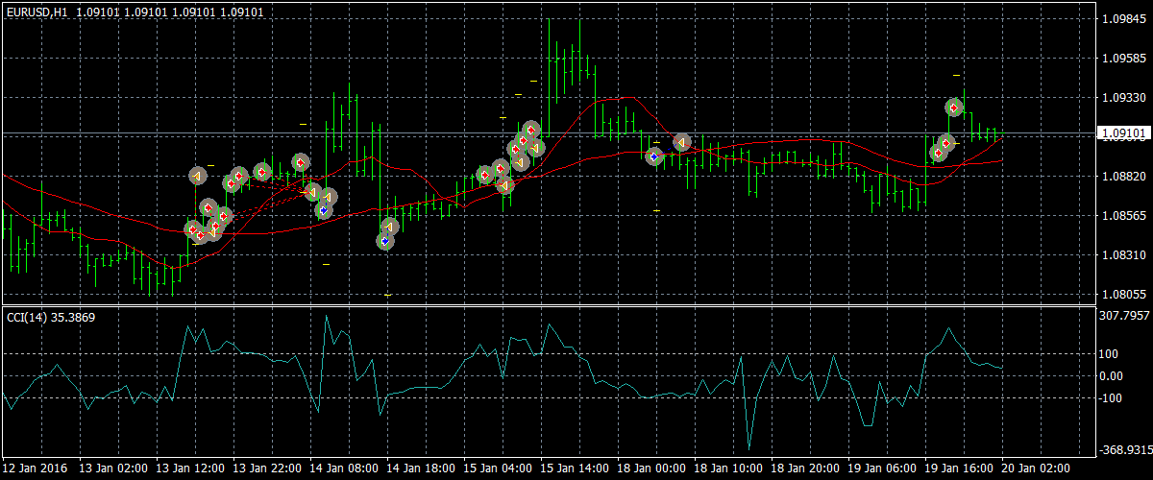Click the 19 Jan 06:00 time label
1153x480 pixels.
click(x=882, y=468)
